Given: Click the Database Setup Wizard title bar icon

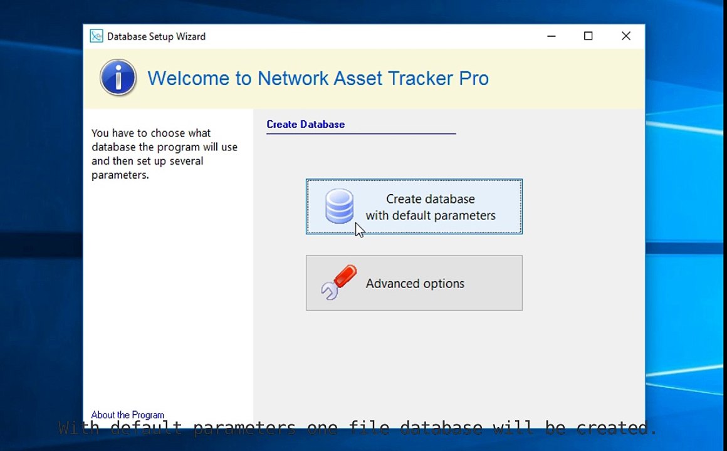Looking at the screenshot, I should pos(97,36).
